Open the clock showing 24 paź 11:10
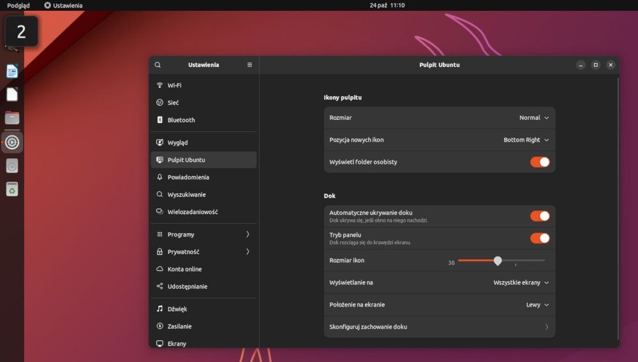 coord(387,5)
